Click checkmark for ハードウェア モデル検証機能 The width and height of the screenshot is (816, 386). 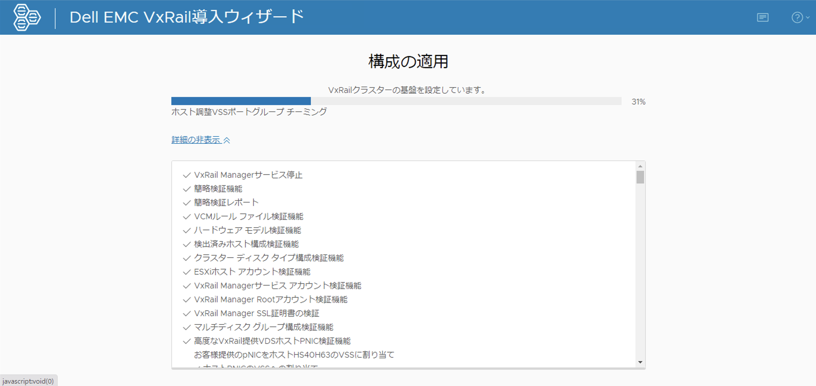187,231
